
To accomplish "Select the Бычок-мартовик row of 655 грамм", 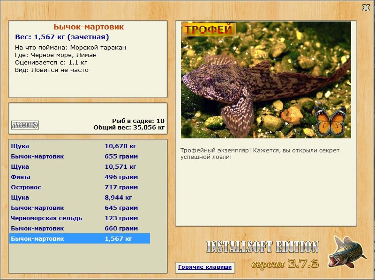I will coord(80,156).
